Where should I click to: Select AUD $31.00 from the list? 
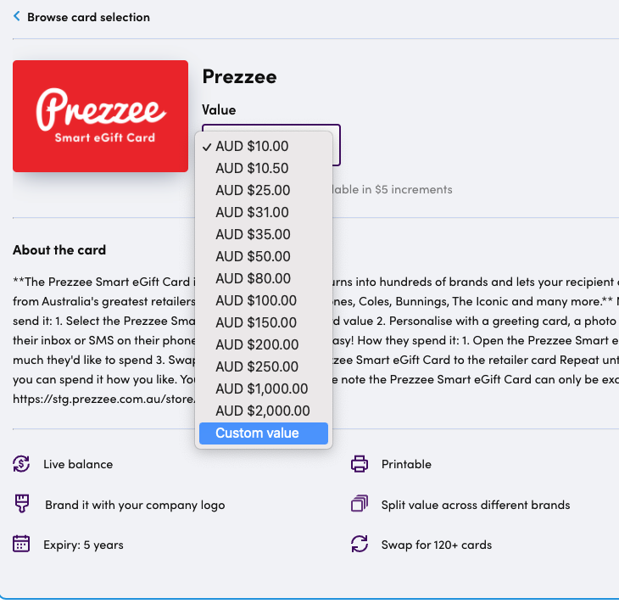264,213
